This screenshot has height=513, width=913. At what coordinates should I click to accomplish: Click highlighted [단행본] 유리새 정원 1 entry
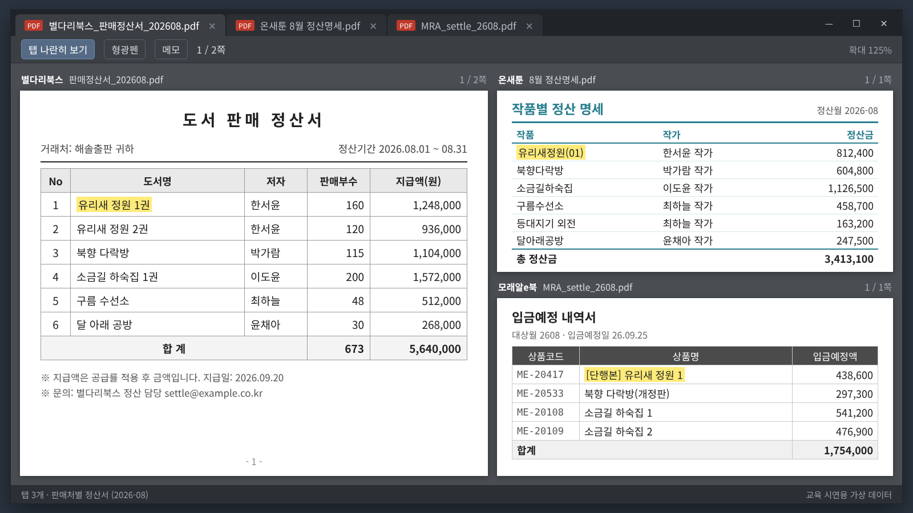pos(634,374)
